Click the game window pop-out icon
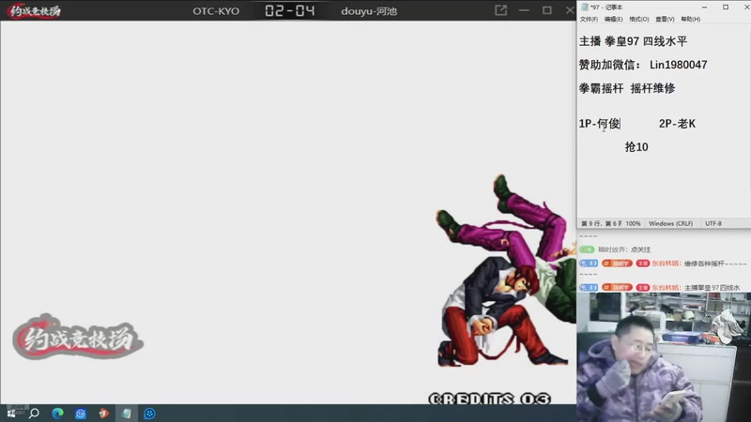Viewport: 751px width, 422px height. coord(500,10)
